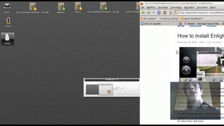Switch to the Debian Package Search tab
The width and height of the screenshot is (224, 126).
[204, 23]
